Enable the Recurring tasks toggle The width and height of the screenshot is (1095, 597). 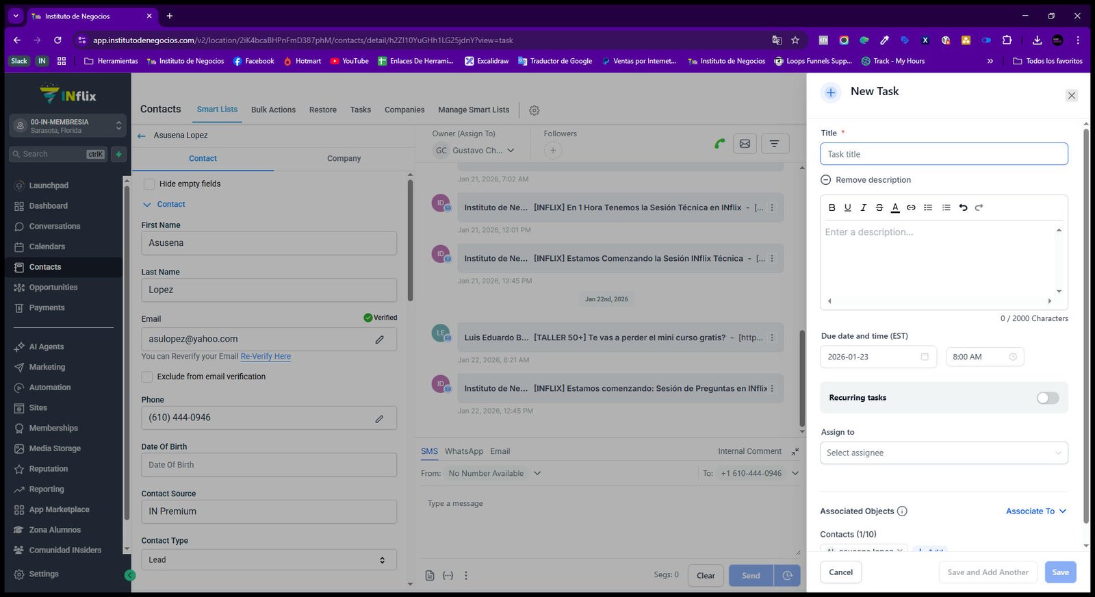(x=1047, y=398)
